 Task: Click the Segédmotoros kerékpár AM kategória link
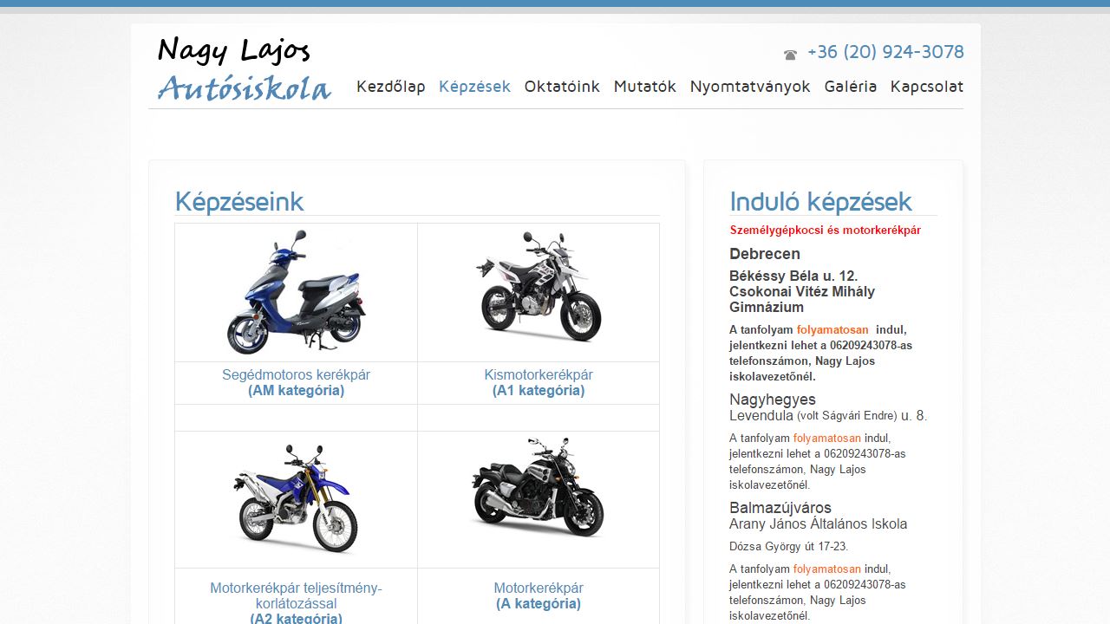click(296, 383)
